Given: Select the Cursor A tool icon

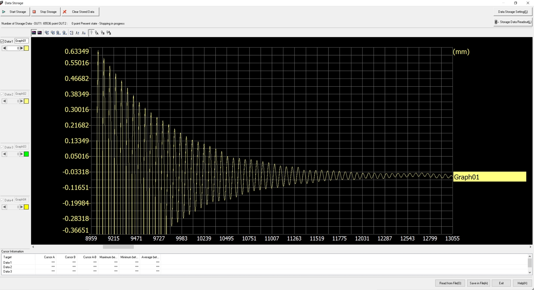Looking at the screenshot, I should [97, 33].
